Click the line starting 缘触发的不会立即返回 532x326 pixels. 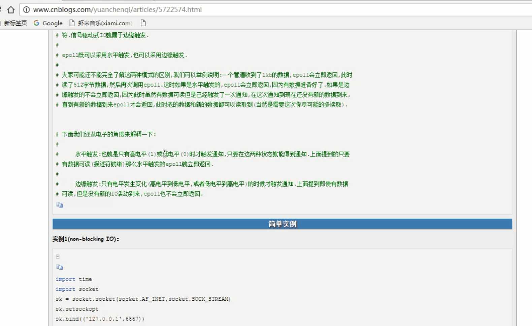[x=203, y=95]
